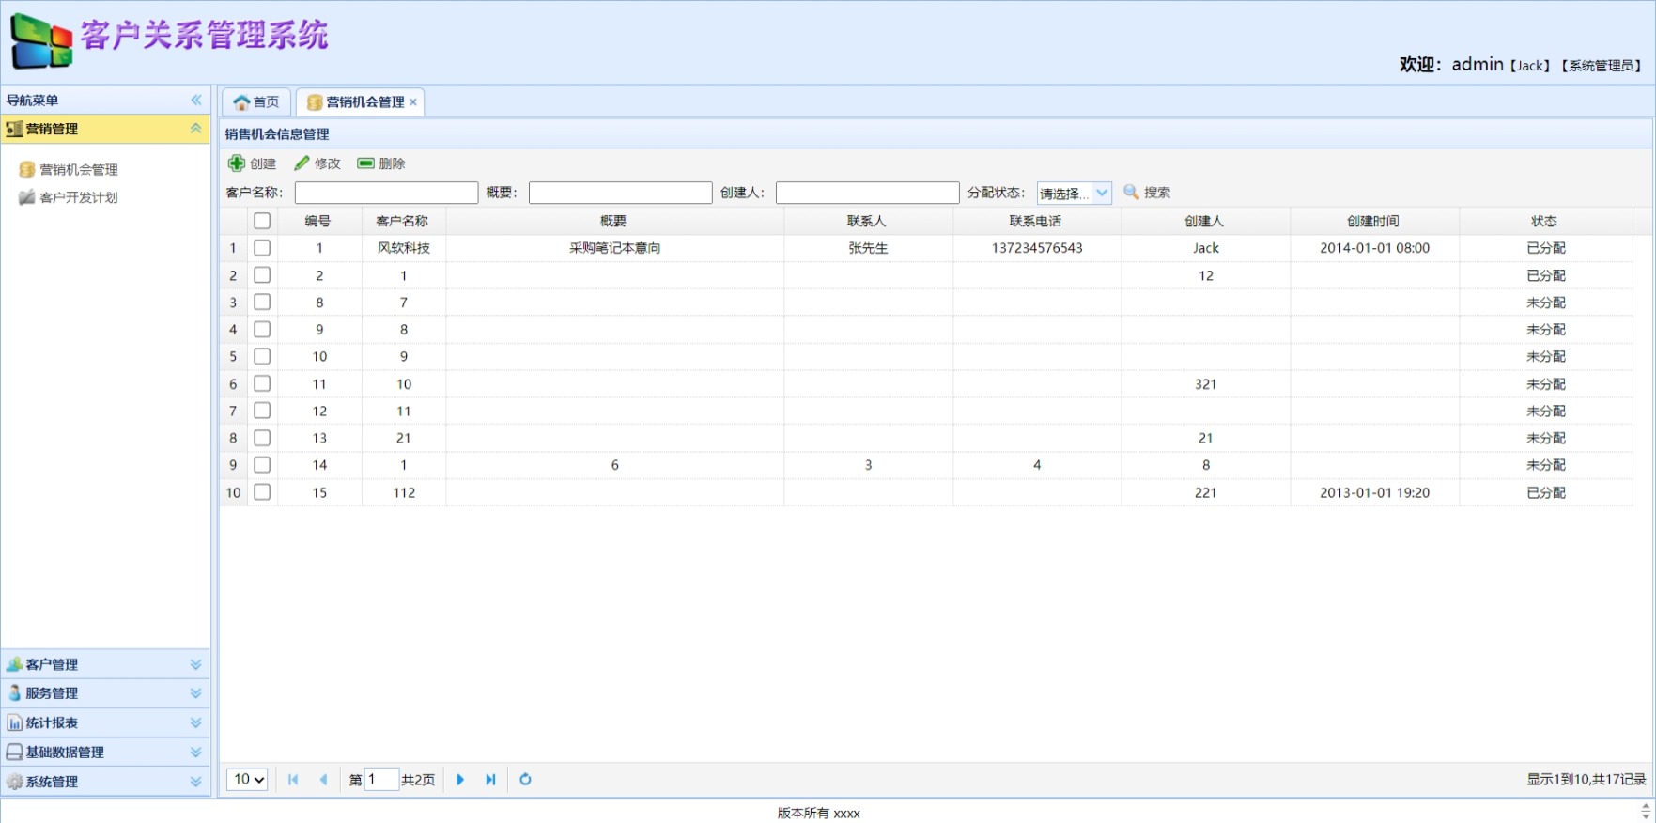Click the delete minus icon
This screenshot has width=1656, height=823.
[x=366, y=163]
